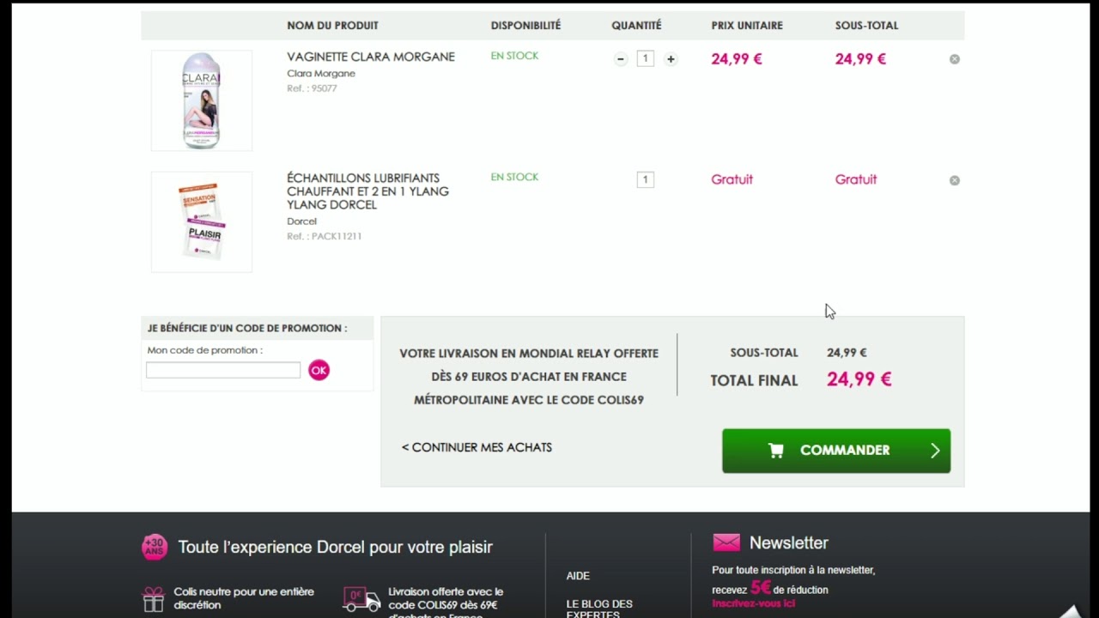
Task: Open the Aide footer link
Action: click(x=578, y=576)
